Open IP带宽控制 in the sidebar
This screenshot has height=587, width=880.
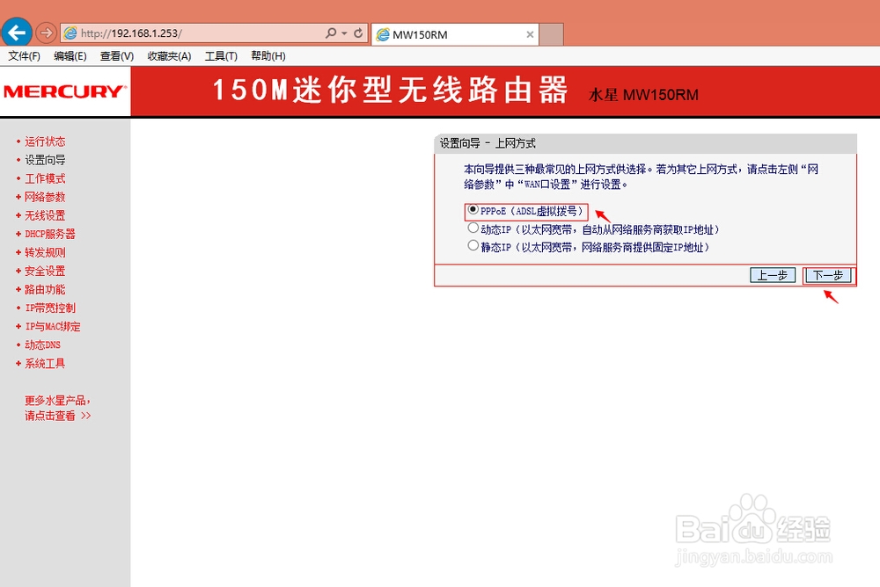[50, 308]
